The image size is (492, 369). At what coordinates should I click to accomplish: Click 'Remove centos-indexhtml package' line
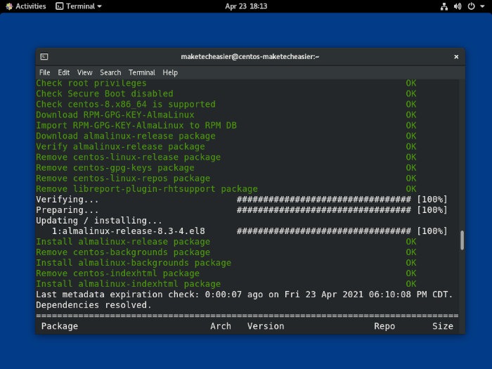point(117,273)
